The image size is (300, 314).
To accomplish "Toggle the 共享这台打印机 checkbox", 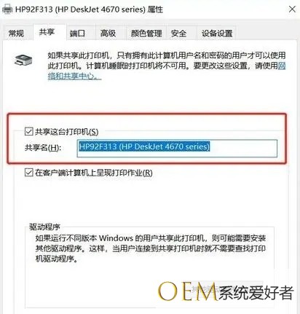I will 28,132.
